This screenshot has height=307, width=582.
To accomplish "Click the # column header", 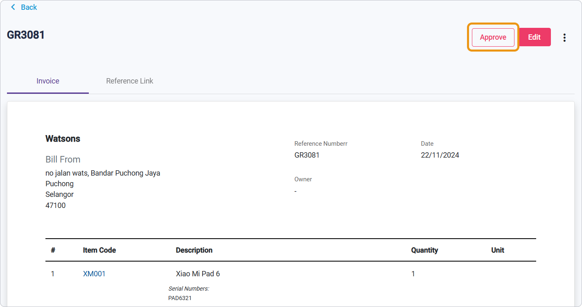I will (x=53, y=250).
